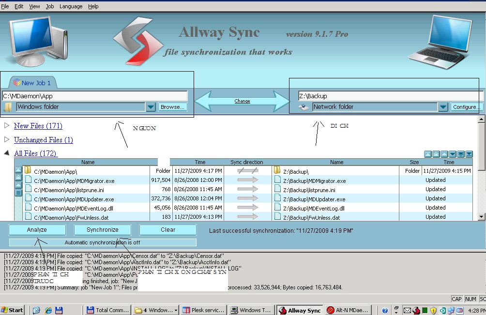Click file icon of Z:\Backup\MDUpdater.exe
This screenshot has width=486, height=315.
pyautogui.click(x=277, y=198)
